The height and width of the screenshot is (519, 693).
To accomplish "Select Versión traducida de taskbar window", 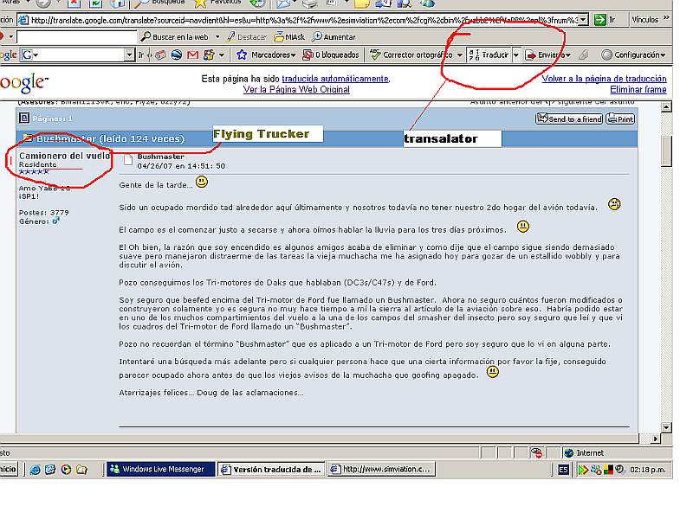I will click(271, 469).
